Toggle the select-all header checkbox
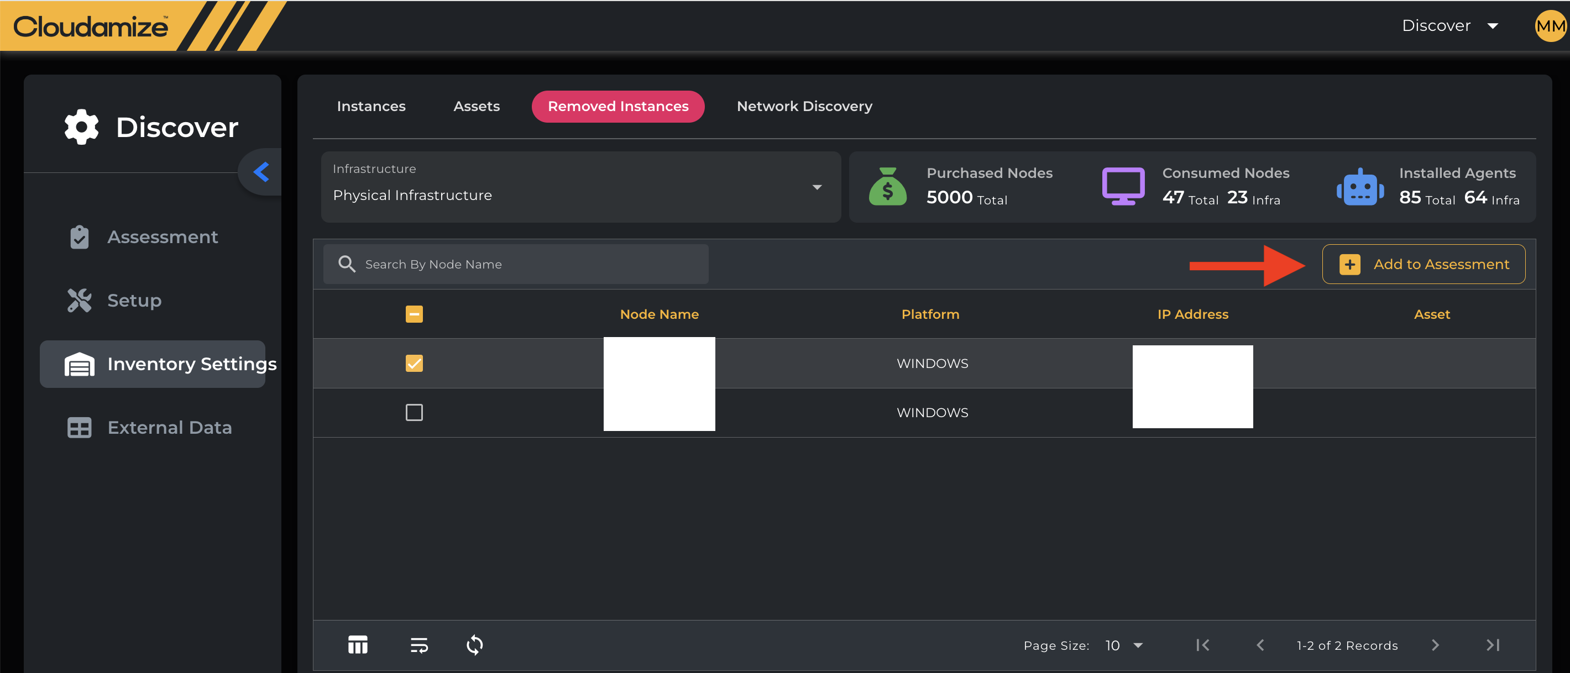Viewport: 1570px width, 673px height. [x=414, y=314]
